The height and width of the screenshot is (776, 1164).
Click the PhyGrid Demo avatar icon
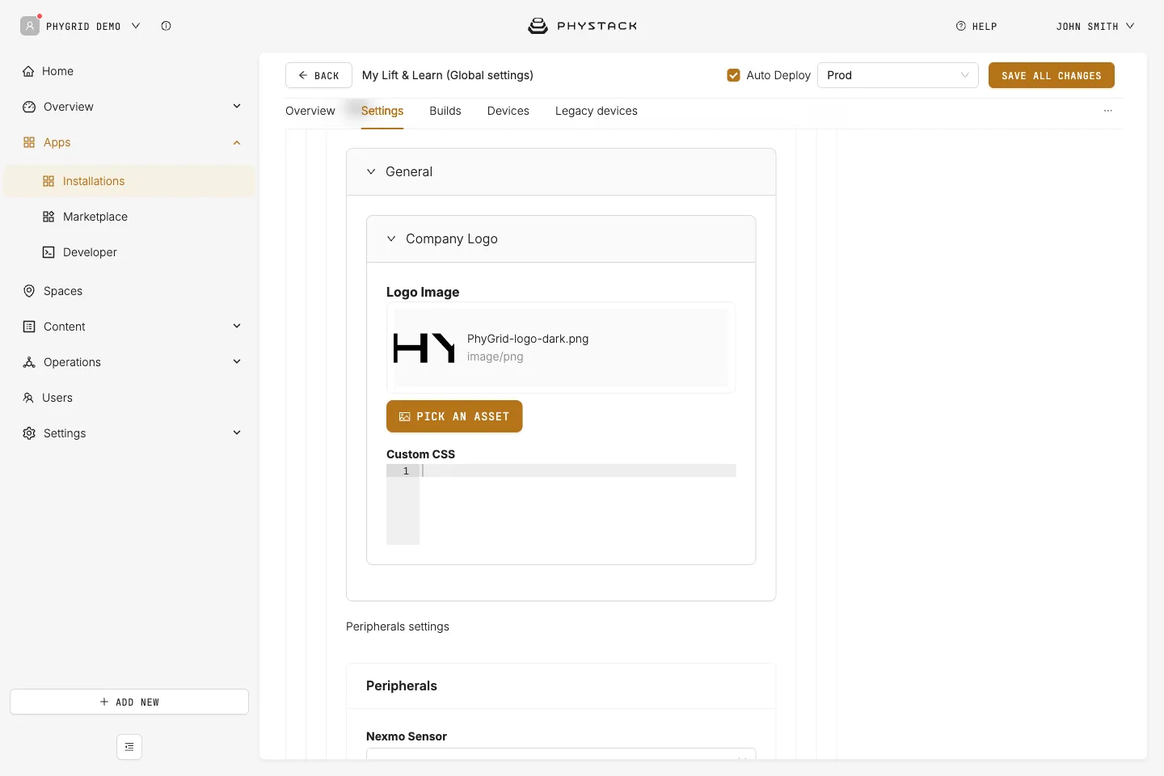click(x=30, y=26)
